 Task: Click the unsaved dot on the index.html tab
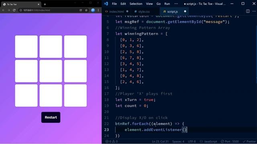coord(127,11)
